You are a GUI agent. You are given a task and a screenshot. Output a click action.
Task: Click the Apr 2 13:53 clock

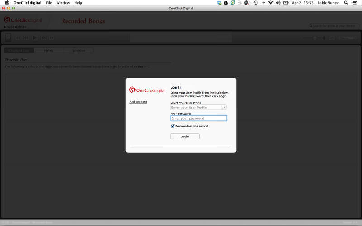pos(302,3)
